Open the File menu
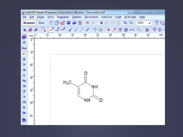The height and width of the screenshot is (137, 183). click(24, 17)
